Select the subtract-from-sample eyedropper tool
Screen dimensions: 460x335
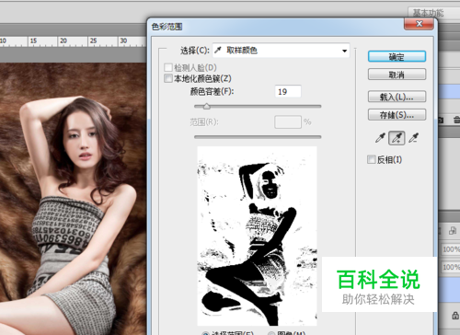point(414,138)
